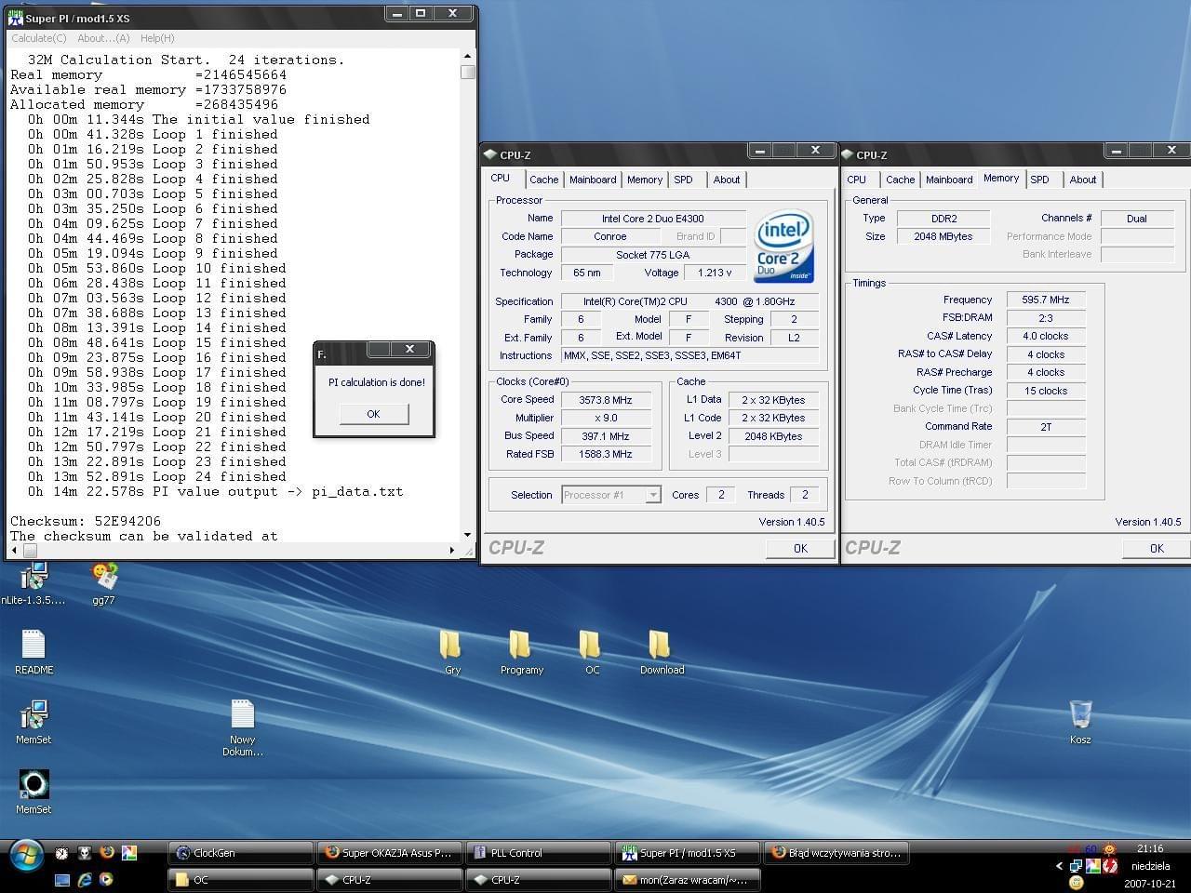The image size is (1191, 893).
Task: Click the yellow smiley tray icon
Action: [1076, 882]
